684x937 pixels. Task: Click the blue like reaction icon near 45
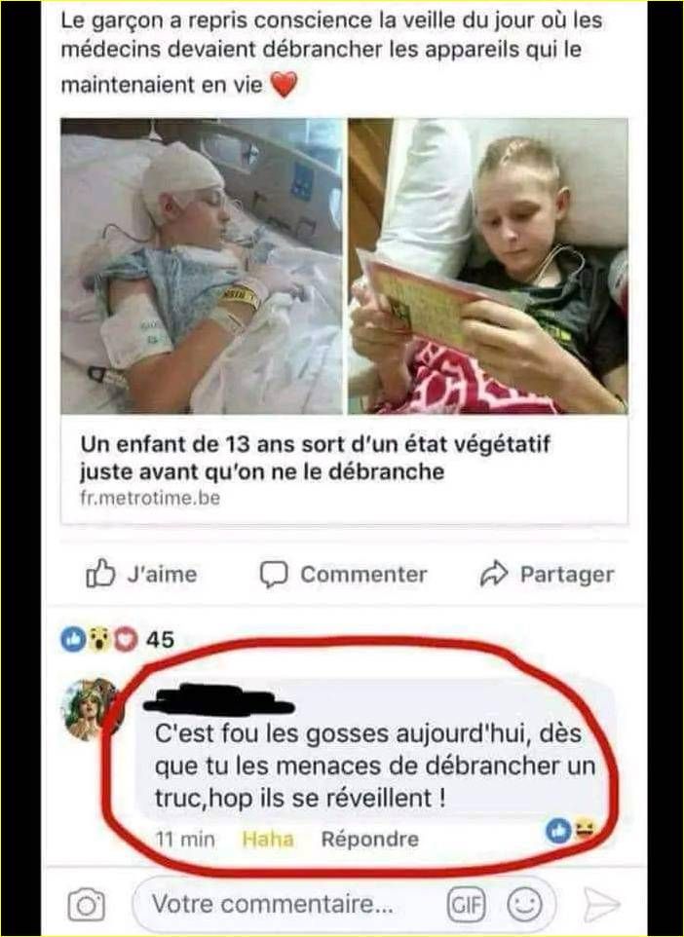[x=73, y=639]
